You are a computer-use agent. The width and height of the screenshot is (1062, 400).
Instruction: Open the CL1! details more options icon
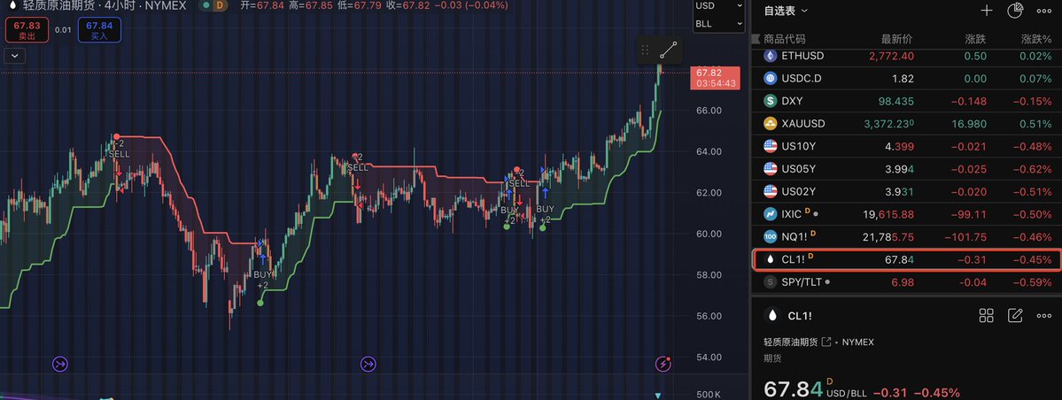pyautogui.click(x=1043, y=315)
